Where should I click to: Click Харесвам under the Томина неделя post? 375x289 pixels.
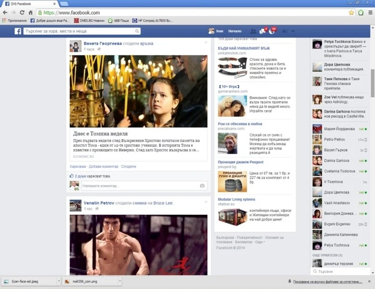click(x=78, y=167)
